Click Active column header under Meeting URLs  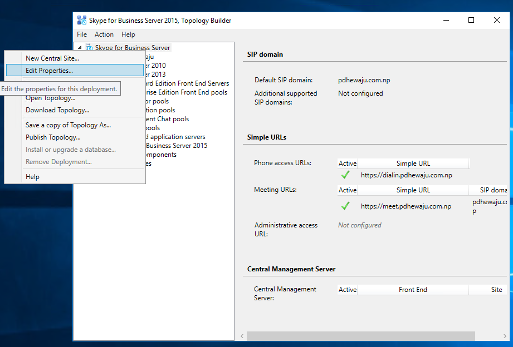[x=348, y=190]
